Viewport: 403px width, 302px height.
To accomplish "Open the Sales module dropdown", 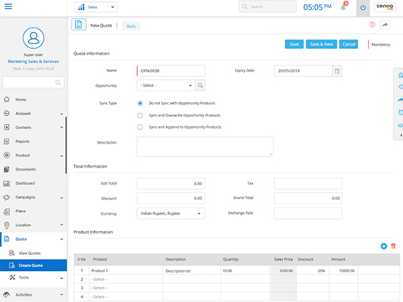I will click(95, 7).
